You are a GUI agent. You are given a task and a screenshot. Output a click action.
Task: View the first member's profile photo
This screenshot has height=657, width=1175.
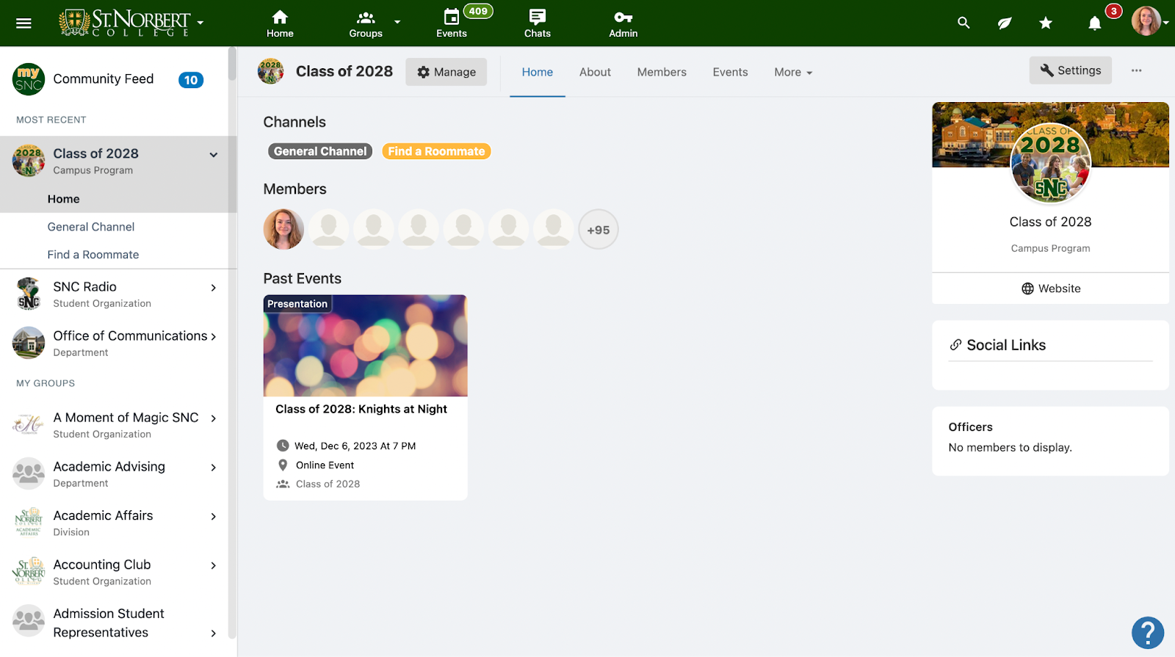click(x=283, y=230)
